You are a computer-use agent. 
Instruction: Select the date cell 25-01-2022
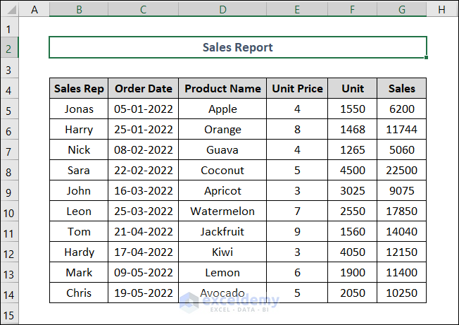[144, 130]
